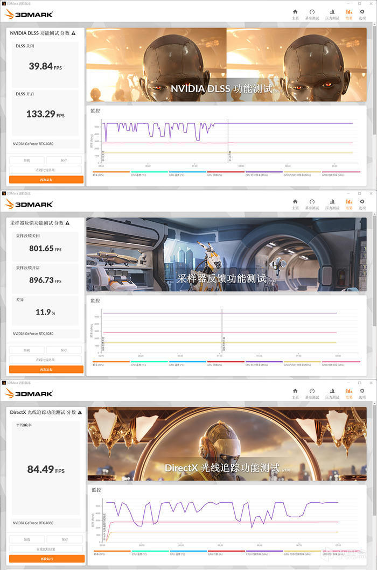The height and width of the screenshot is (570, 377).
Task: Toggle GPU 时钟频率 legend in DLSS monitoring chart
Action: coord(340,174)
